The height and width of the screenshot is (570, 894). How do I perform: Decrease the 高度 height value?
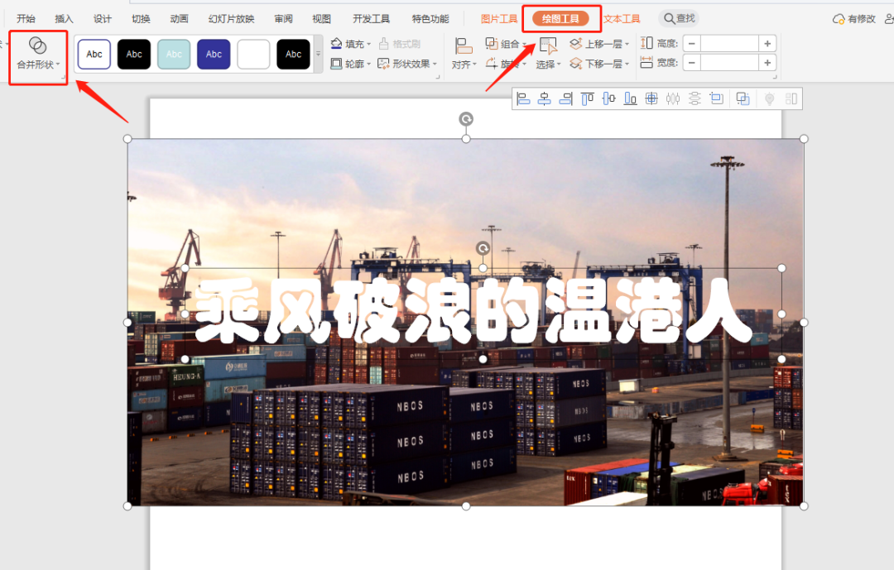point(691,43)
